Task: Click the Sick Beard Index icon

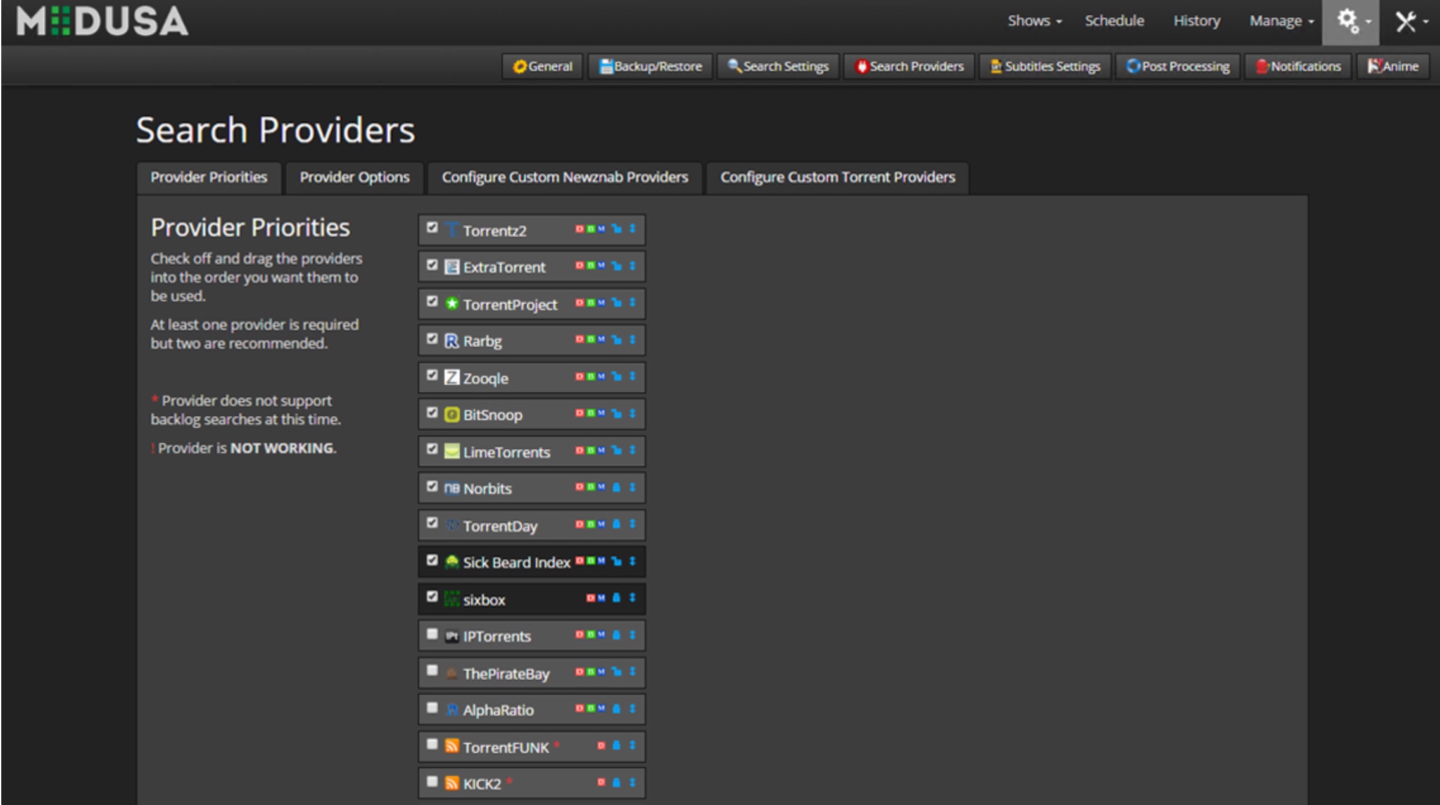Action: coord(452,562)
